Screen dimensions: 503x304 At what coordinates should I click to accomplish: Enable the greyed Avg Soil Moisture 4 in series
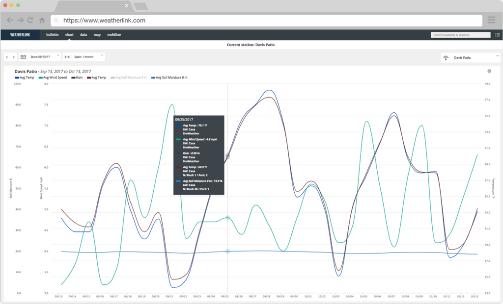coord(130,77)
